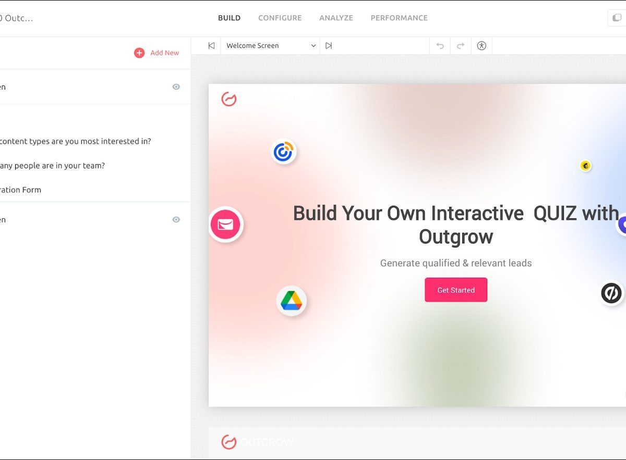Toggle visibility of the first screen item
The width and height of the screenshot is (626, 460).
coord(176,87)
